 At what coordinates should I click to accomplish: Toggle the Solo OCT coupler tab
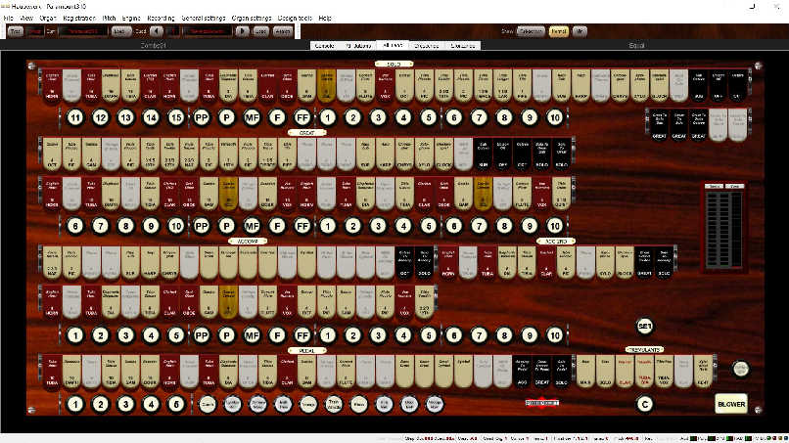(x=738, y=86)
